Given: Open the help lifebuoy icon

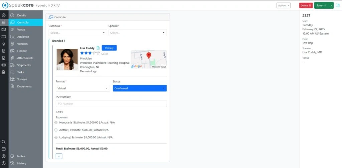Looking at the screenshot, I should click(4, 156).
